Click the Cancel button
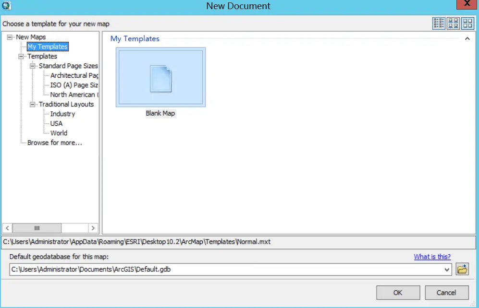479x308 pixels. click(x=447, y=293)
